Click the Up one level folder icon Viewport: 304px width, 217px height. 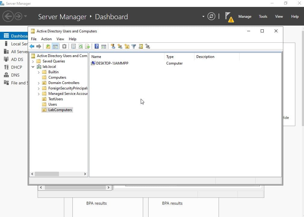pyautogui.click(x=48, y=46)
